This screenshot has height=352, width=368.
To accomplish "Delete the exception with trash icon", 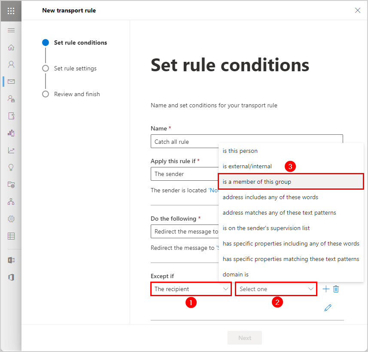I will click(336, 289).
